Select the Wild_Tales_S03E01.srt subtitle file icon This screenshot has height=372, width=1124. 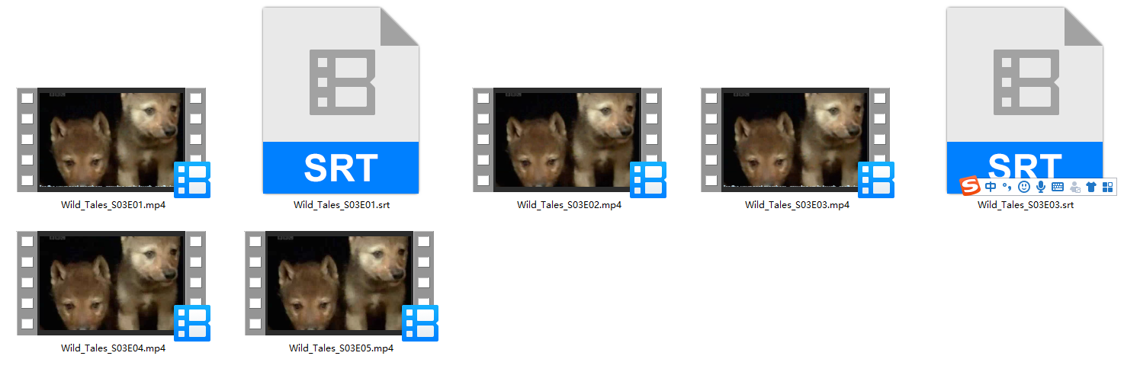341,100
